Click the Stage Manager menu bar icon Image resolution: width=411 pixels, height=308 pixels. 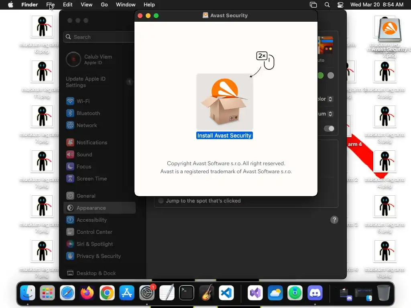(313, 5)
